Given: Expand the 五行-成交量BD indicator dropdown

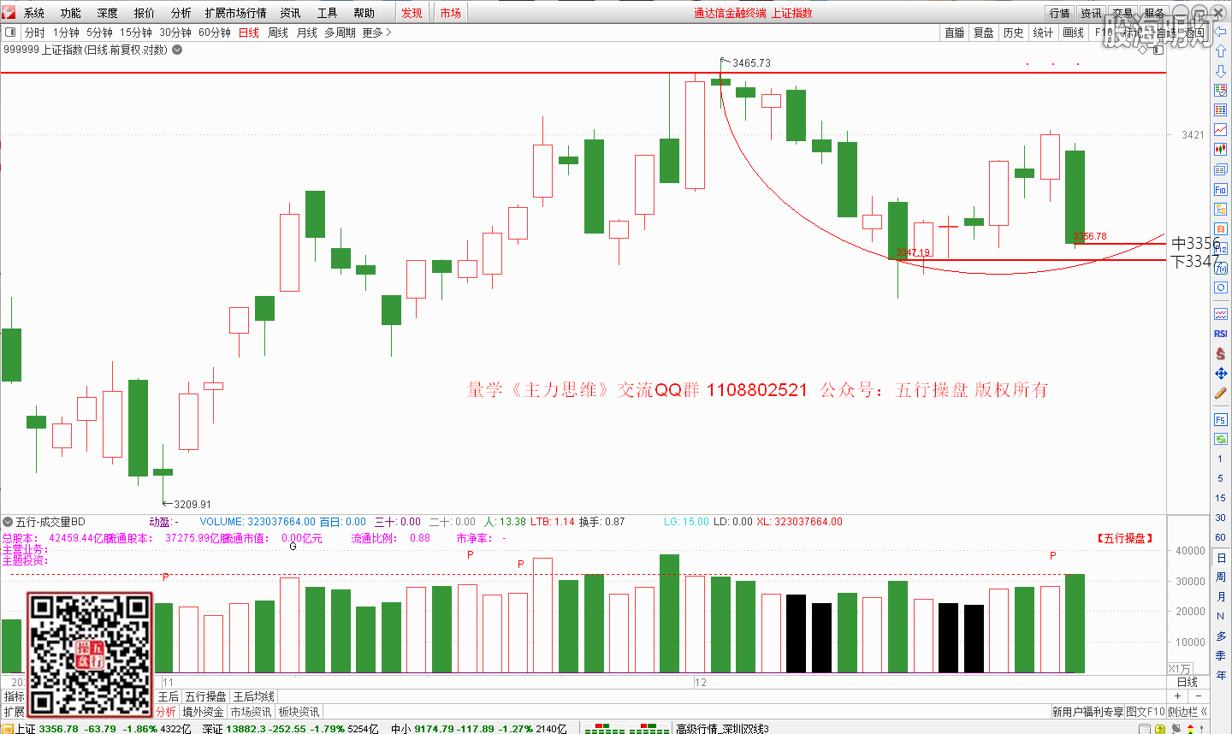Looking at the screenshot, I should pyautogui.click(x=8, y=522).
